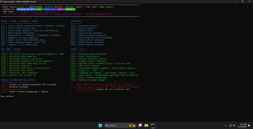Viewport: 253px width, 129px height.
Task: Click option [26] Microsoft OneDrive
Action: click(x=16, y=66)
